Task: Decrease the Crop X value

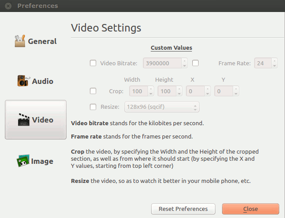Action: point(207,94)
